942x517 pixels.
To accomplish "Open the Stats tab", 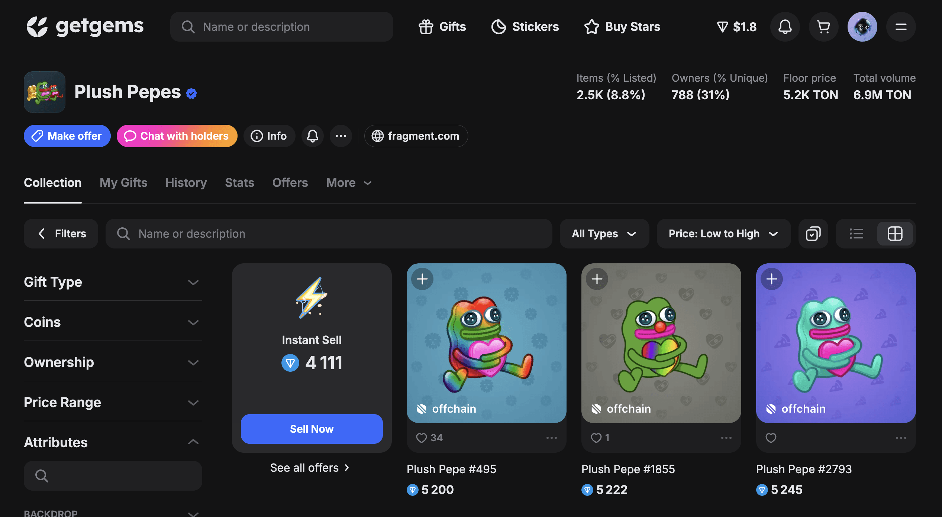I will coord(239,183).
